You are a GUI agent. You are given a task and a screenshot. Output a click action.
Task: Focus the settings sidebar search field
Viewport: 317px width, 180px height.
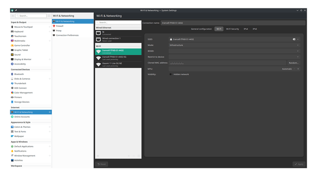(31, 16)
